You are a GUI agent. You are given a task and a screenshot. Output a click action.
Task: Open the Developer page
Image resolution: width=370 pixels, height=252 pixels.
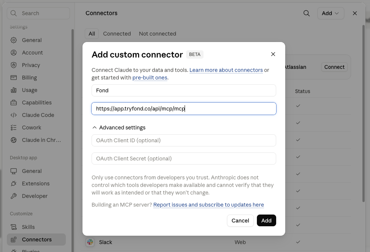coord(35,196)
